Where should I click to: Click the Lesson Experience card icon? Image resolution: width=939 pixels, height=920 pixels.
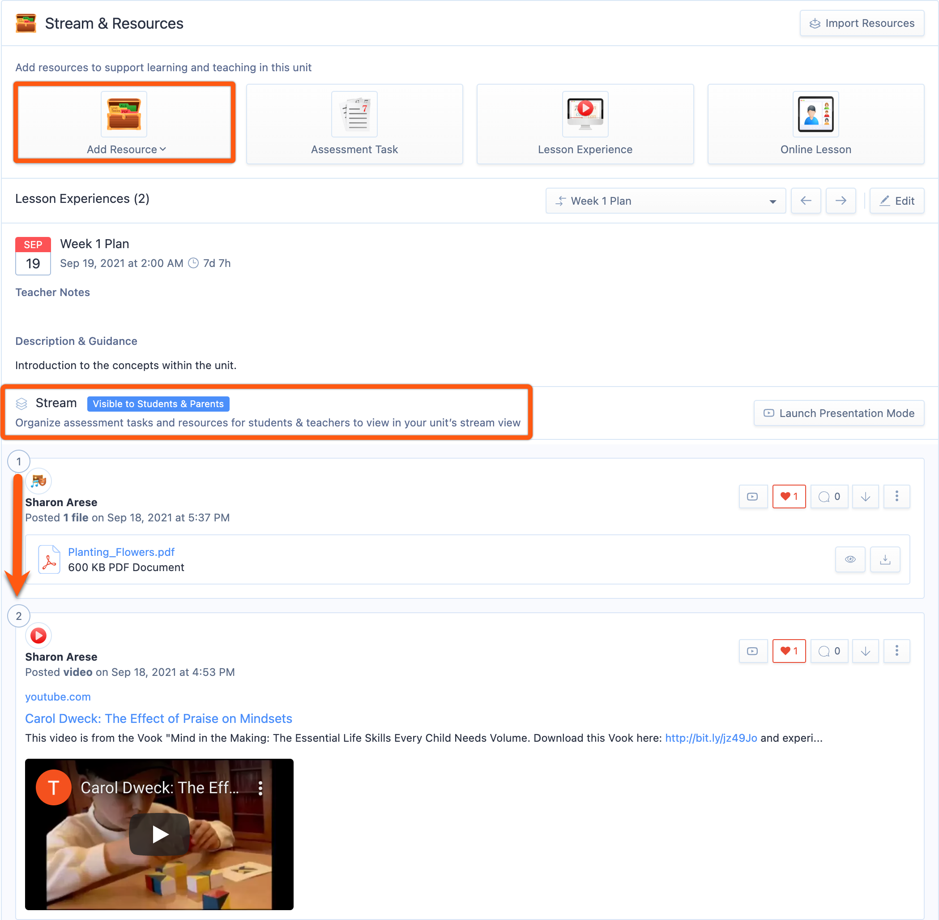click(585, 114)
